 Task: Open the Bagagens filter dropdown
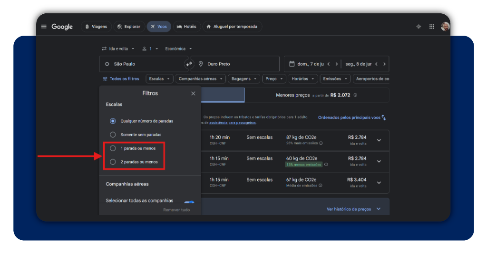pos(244,79)
